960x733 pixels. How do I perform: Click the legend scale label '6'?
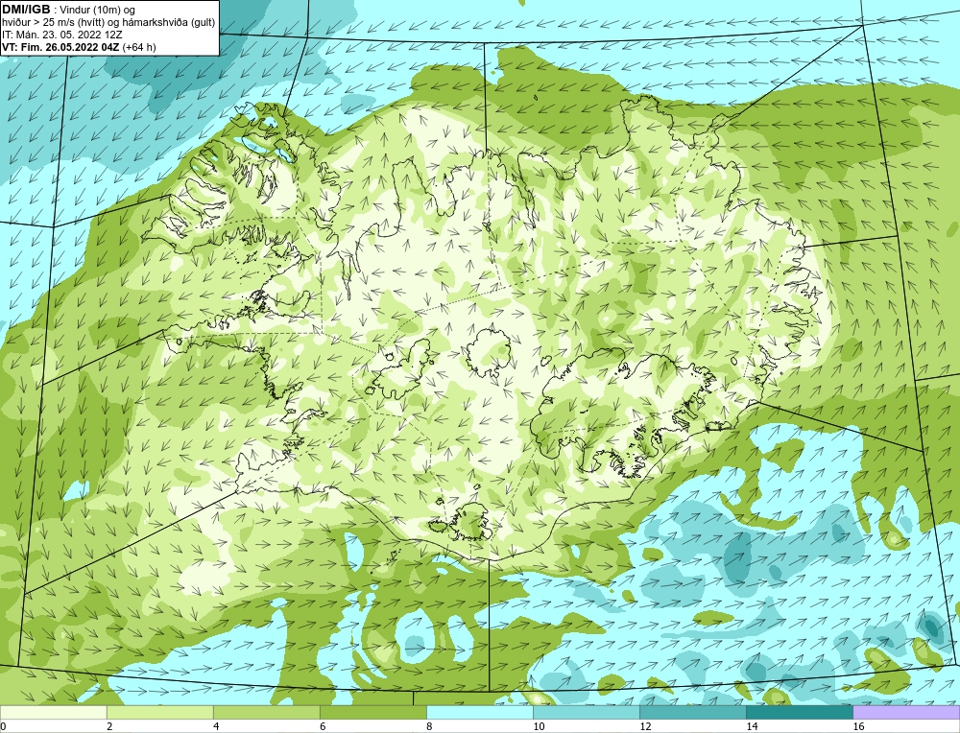322,726
